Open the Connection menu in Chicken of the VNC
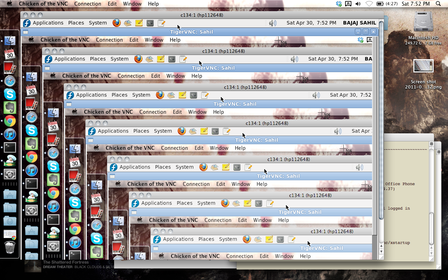448x280 pixels. (x=87, y=4)
